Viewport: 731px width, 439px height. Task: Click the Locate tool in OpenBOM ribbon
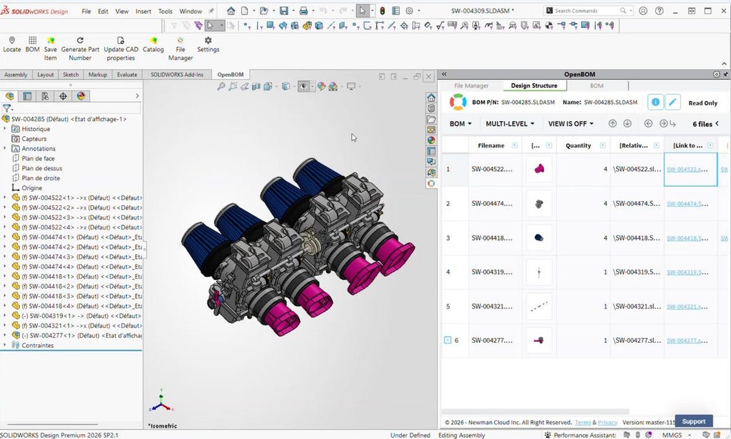click(12, 45)
